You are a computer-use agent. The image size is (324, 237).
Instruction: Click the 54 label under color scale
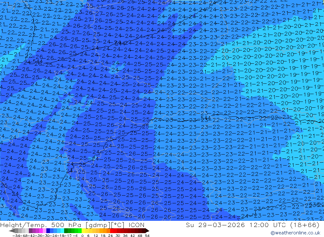point(147,236)
